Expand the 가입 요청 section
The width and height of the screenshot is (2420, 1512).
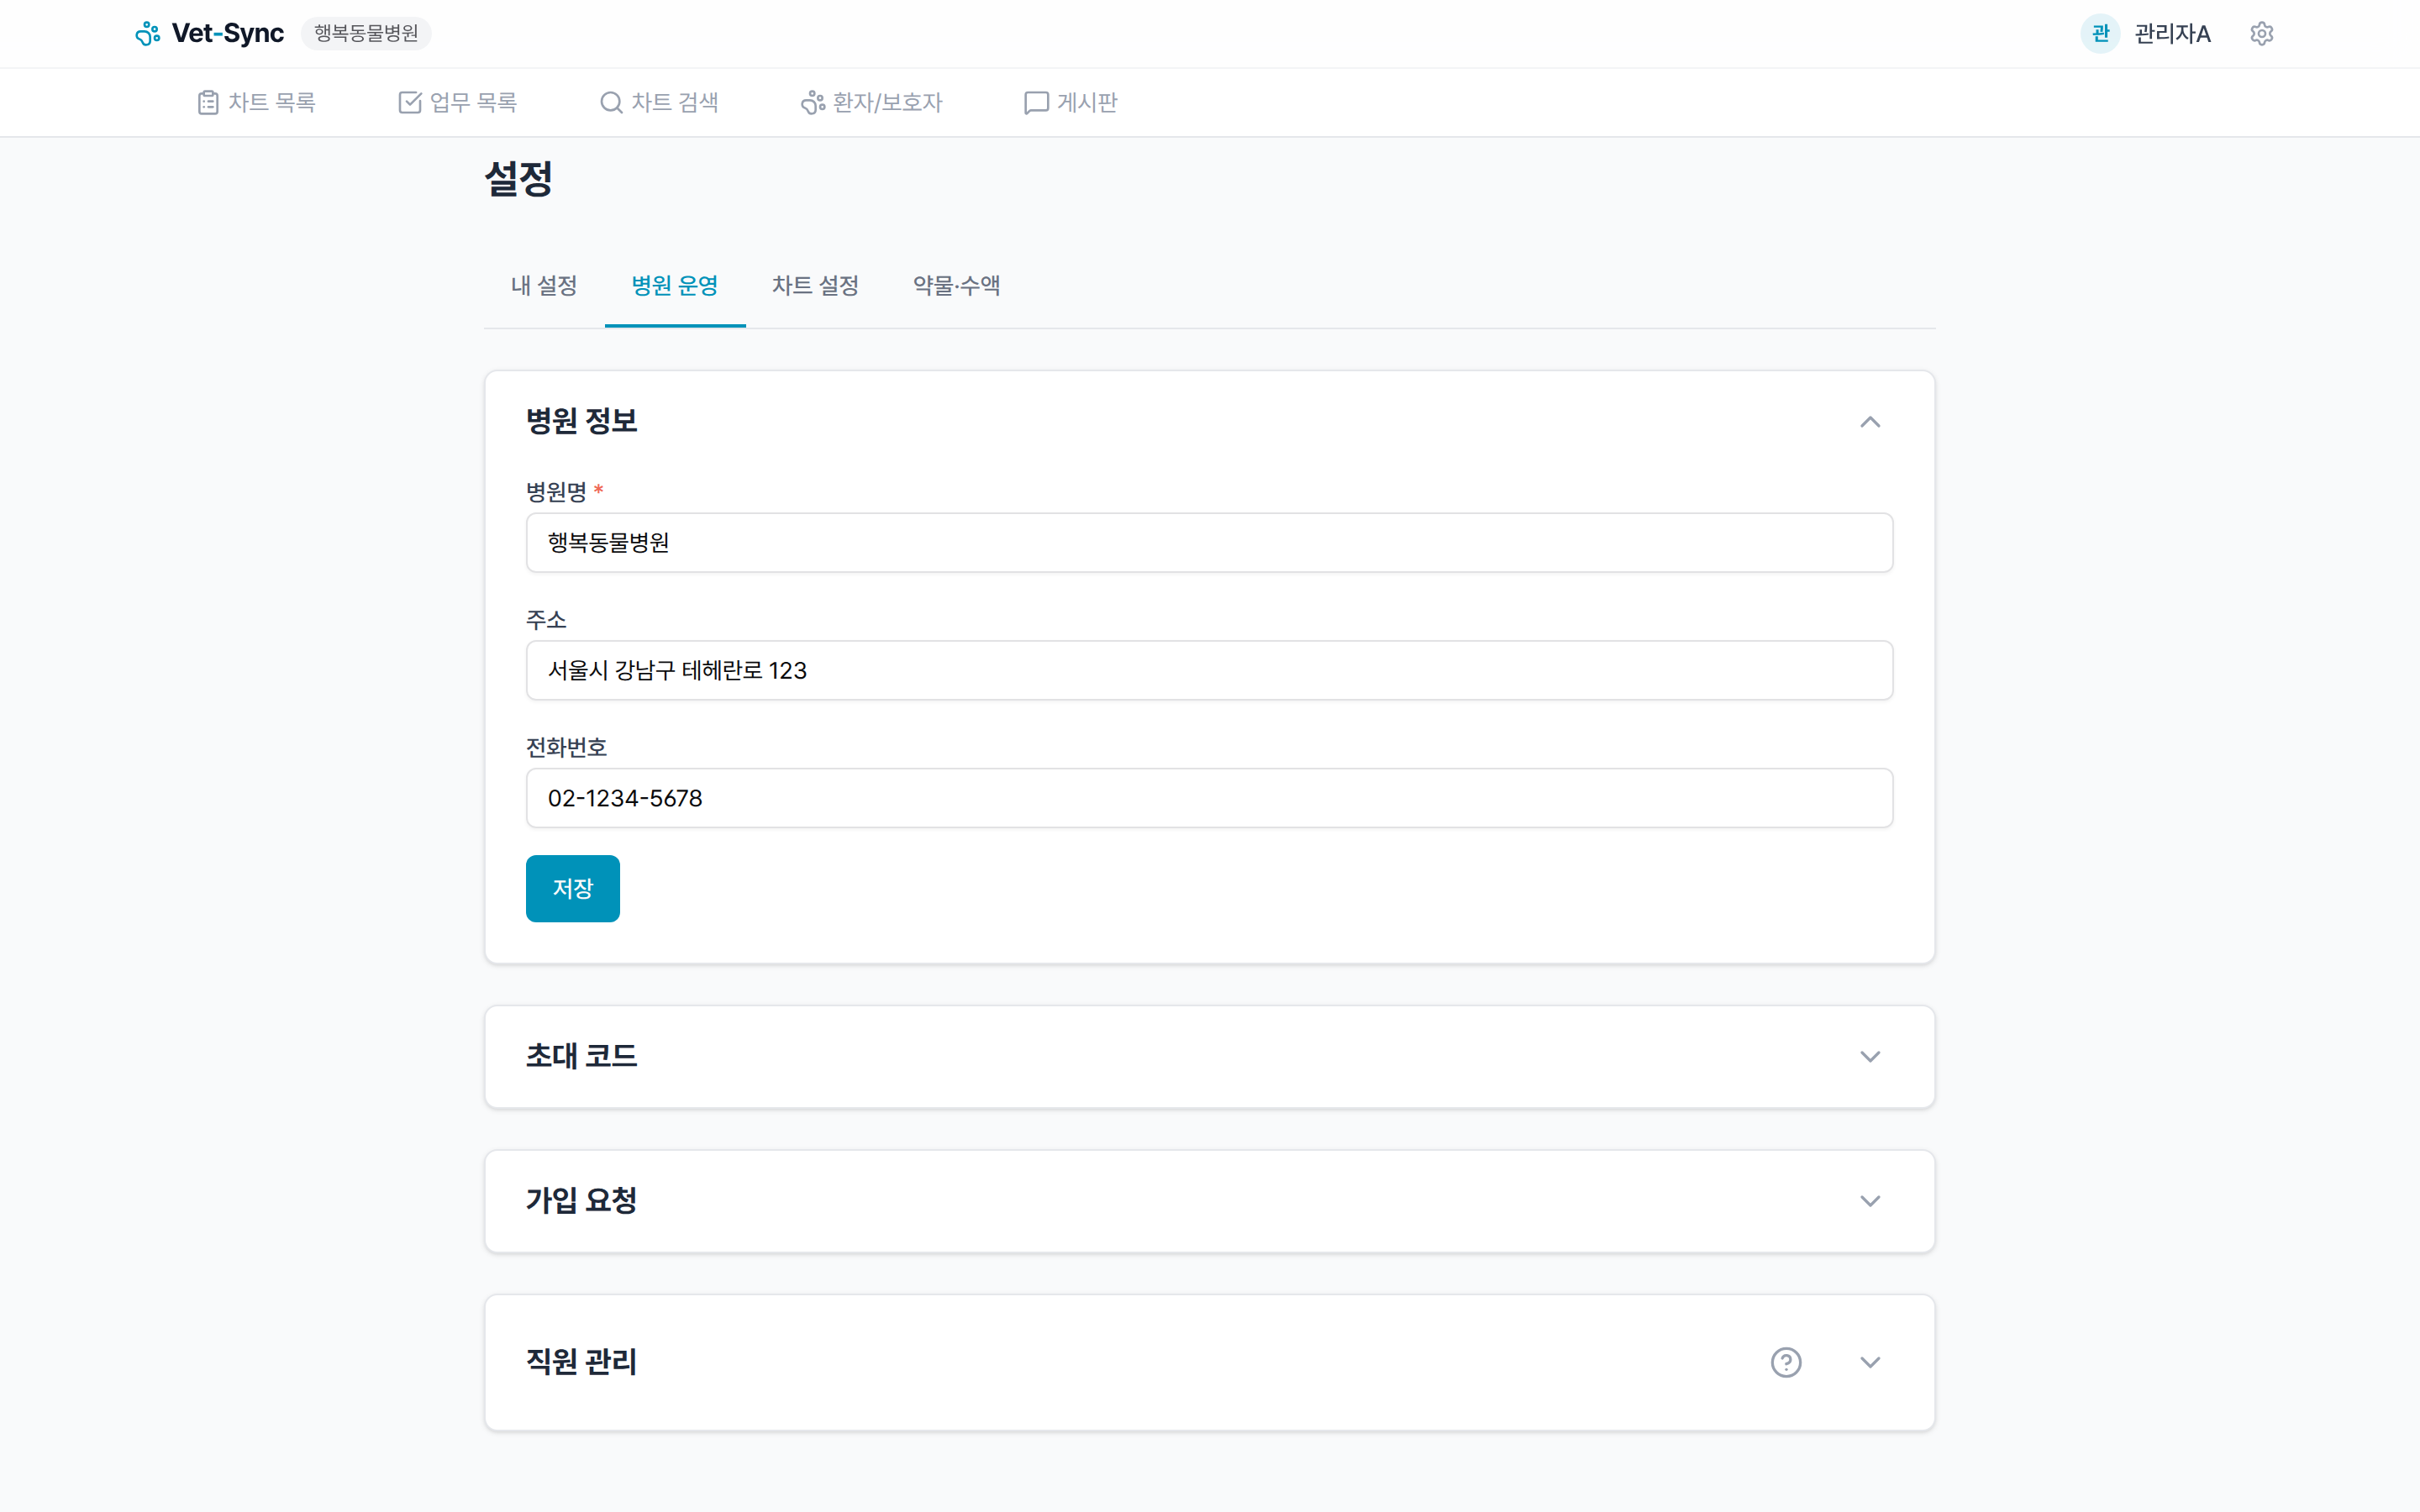coord(1871,1201)
